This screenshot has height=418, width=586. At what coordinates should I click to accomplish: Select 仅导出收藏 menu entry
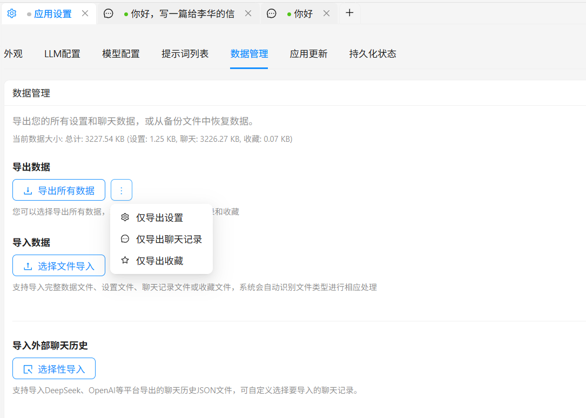[159, 261]
